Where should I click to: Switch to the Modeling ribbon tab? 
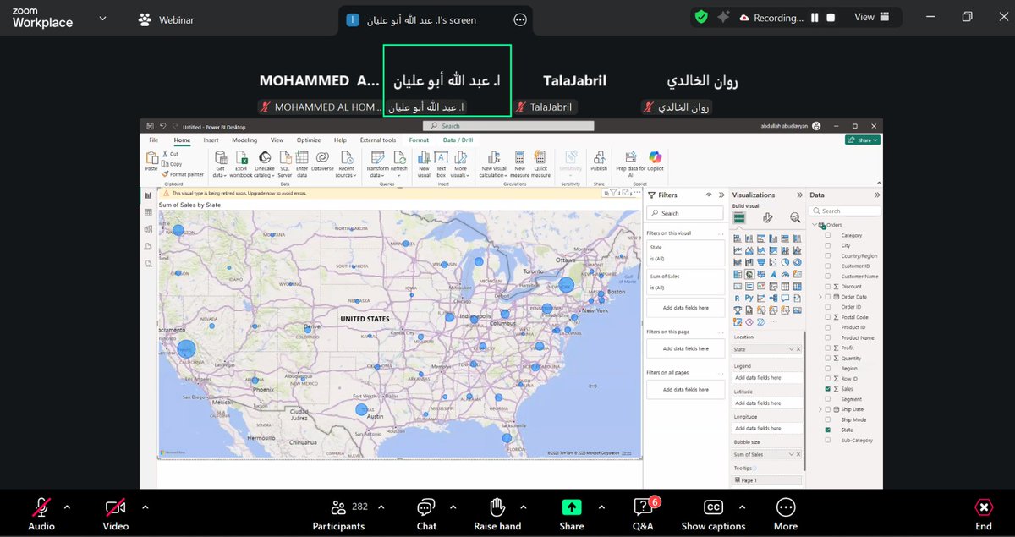(244, 140)
